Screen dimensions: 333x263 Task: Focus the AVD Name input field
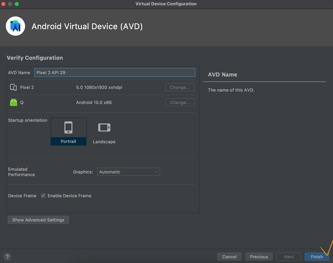[114, 73]
